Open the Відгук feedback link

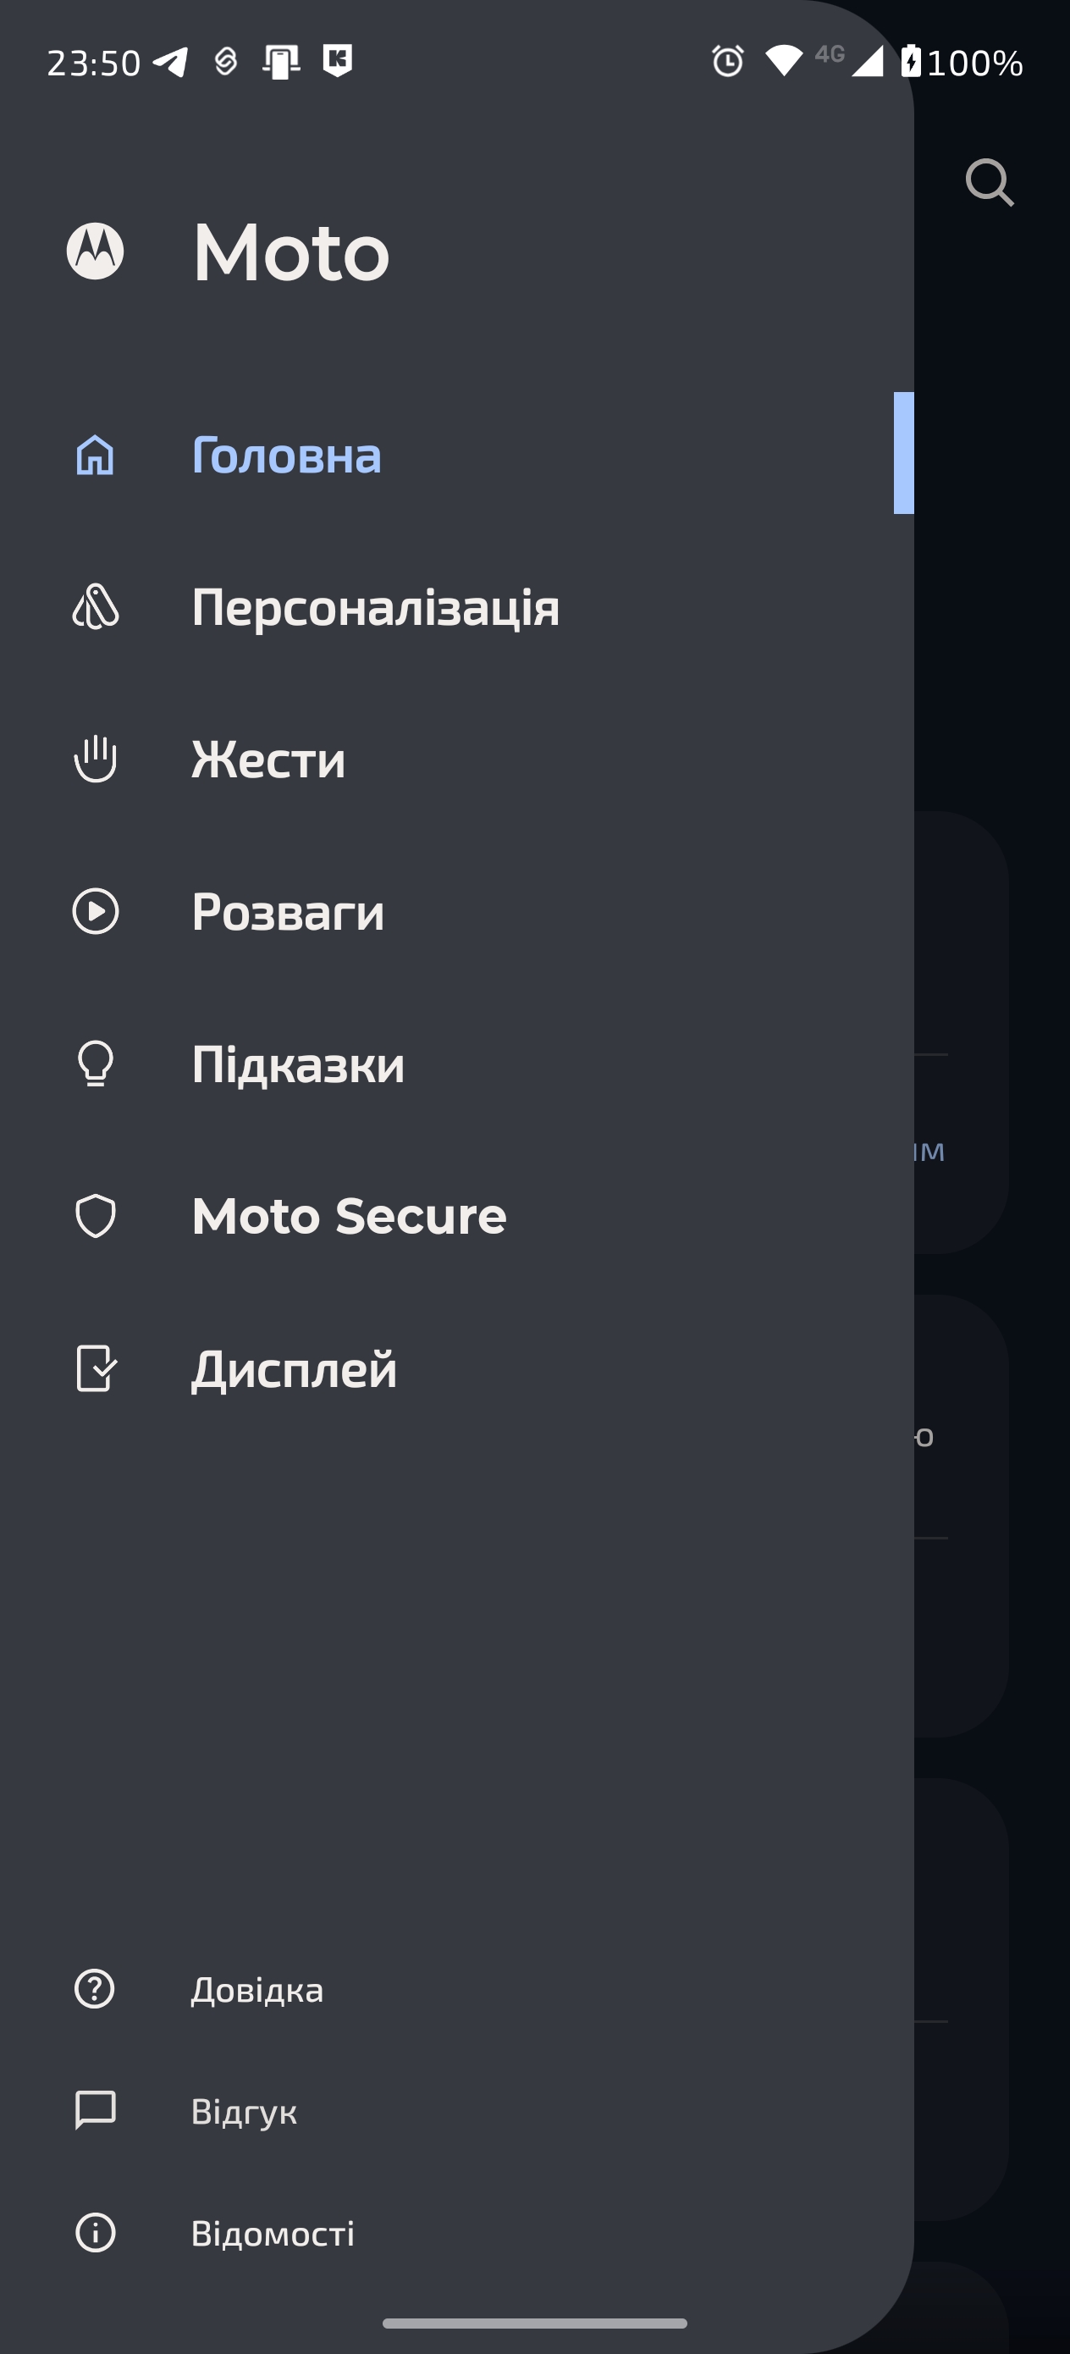point(244,2112)
